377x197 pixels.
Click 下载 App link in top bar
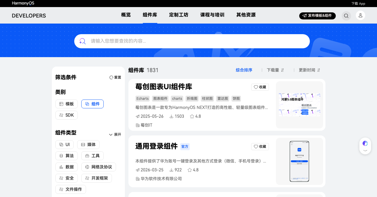358,4
